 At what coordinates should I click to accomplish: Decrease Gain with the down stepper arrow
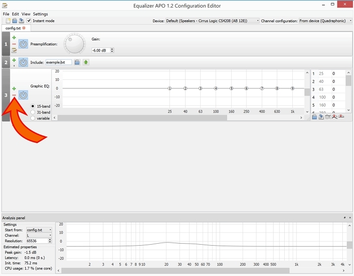(112, 52)
